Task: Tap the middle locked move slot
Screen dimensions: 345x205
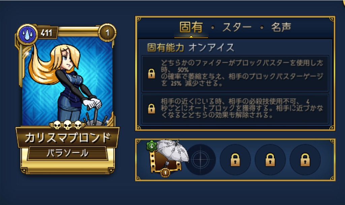Action: (270, 159)
